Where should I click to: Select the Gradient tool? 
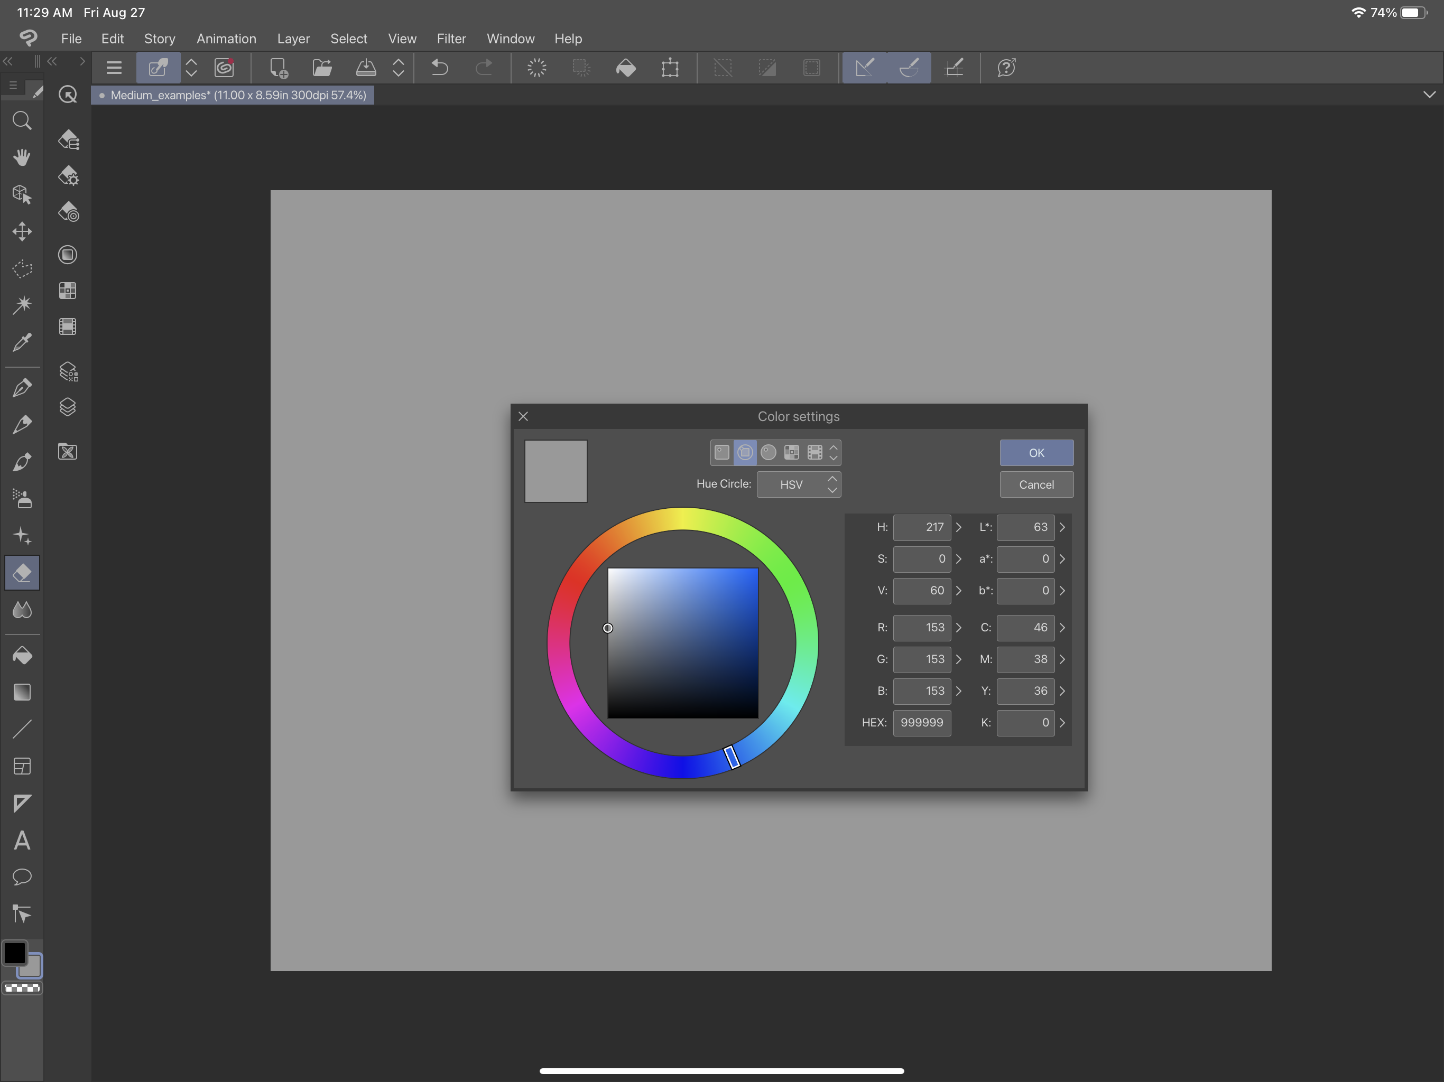click(22, 692)
